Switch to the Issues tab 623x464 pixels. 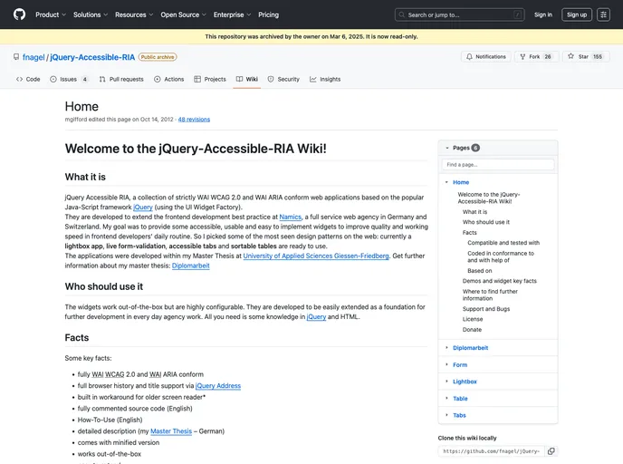tap(69, 79)
